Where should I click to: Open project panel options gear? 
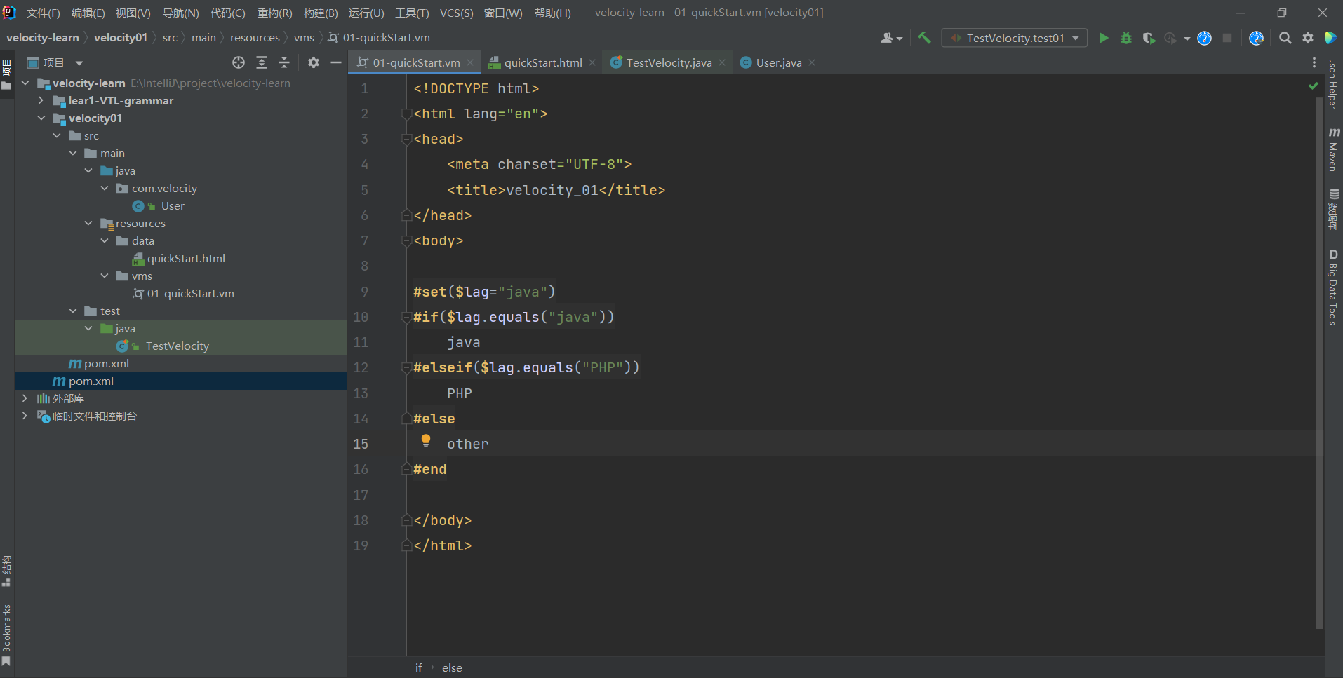pyautogui.click(x=314, y=62)
